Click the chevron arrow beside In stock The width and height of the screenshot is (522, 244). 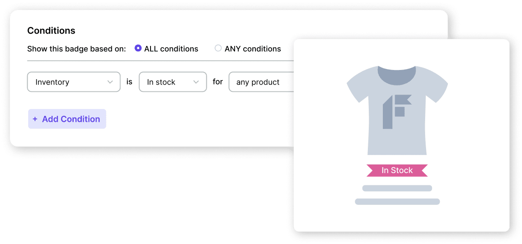coord(196,82)
